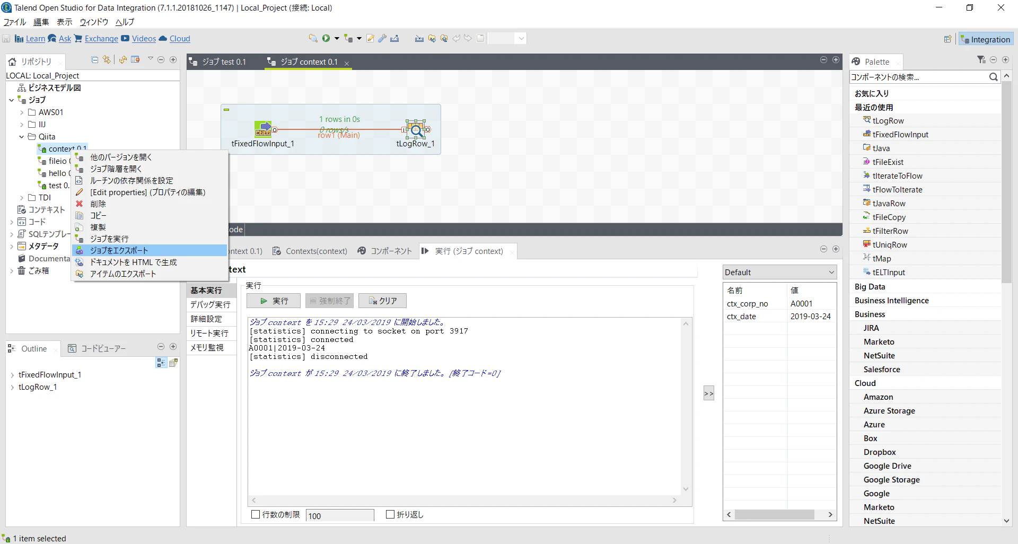Image resolution: width=1018 pixels, height=544 pixels.
Task: Click the 実行 run button
Action: [x=274, y=301]
